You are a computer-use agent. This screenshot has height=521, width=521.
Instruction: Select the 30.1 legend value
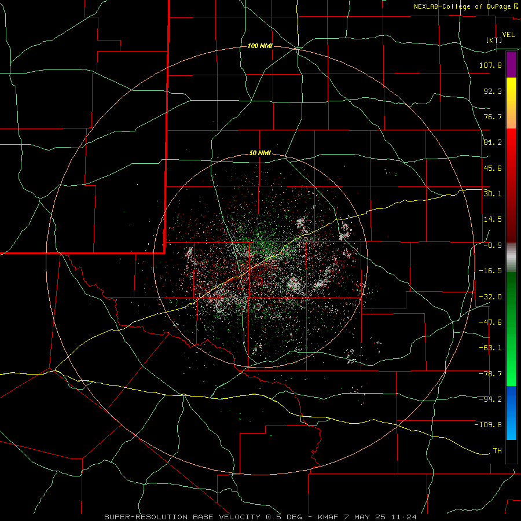click(493, 194)
